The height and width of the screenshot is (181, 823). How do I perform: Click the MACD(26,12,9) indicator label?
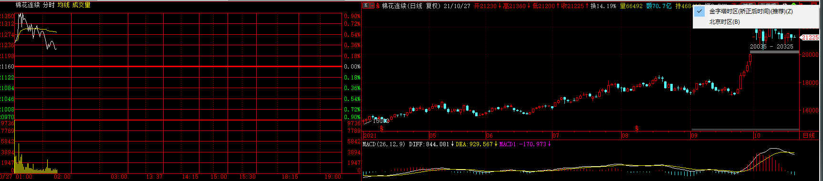point(384,144)
